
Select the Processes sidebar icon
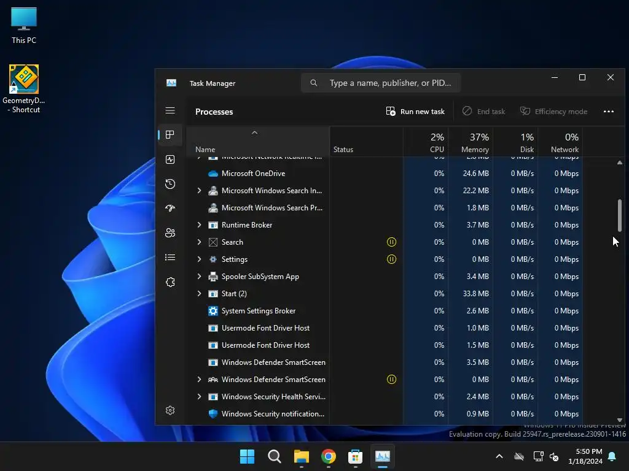pos(170,134)
